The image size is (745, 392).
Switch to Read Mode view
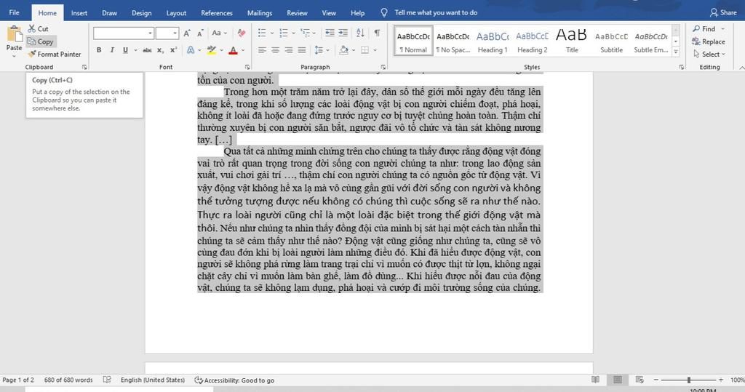pyautogui.click(x=595, y=380)
